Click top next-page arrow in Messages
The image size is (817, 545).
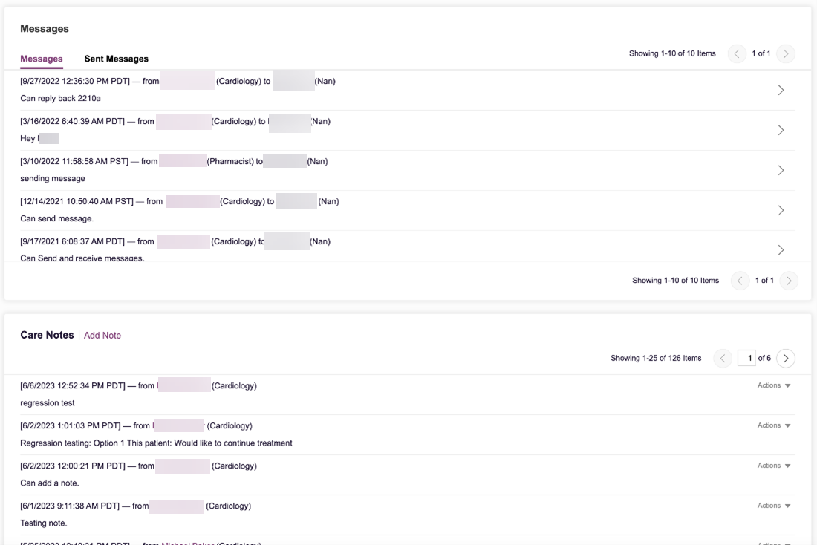(x=786, y=53)
